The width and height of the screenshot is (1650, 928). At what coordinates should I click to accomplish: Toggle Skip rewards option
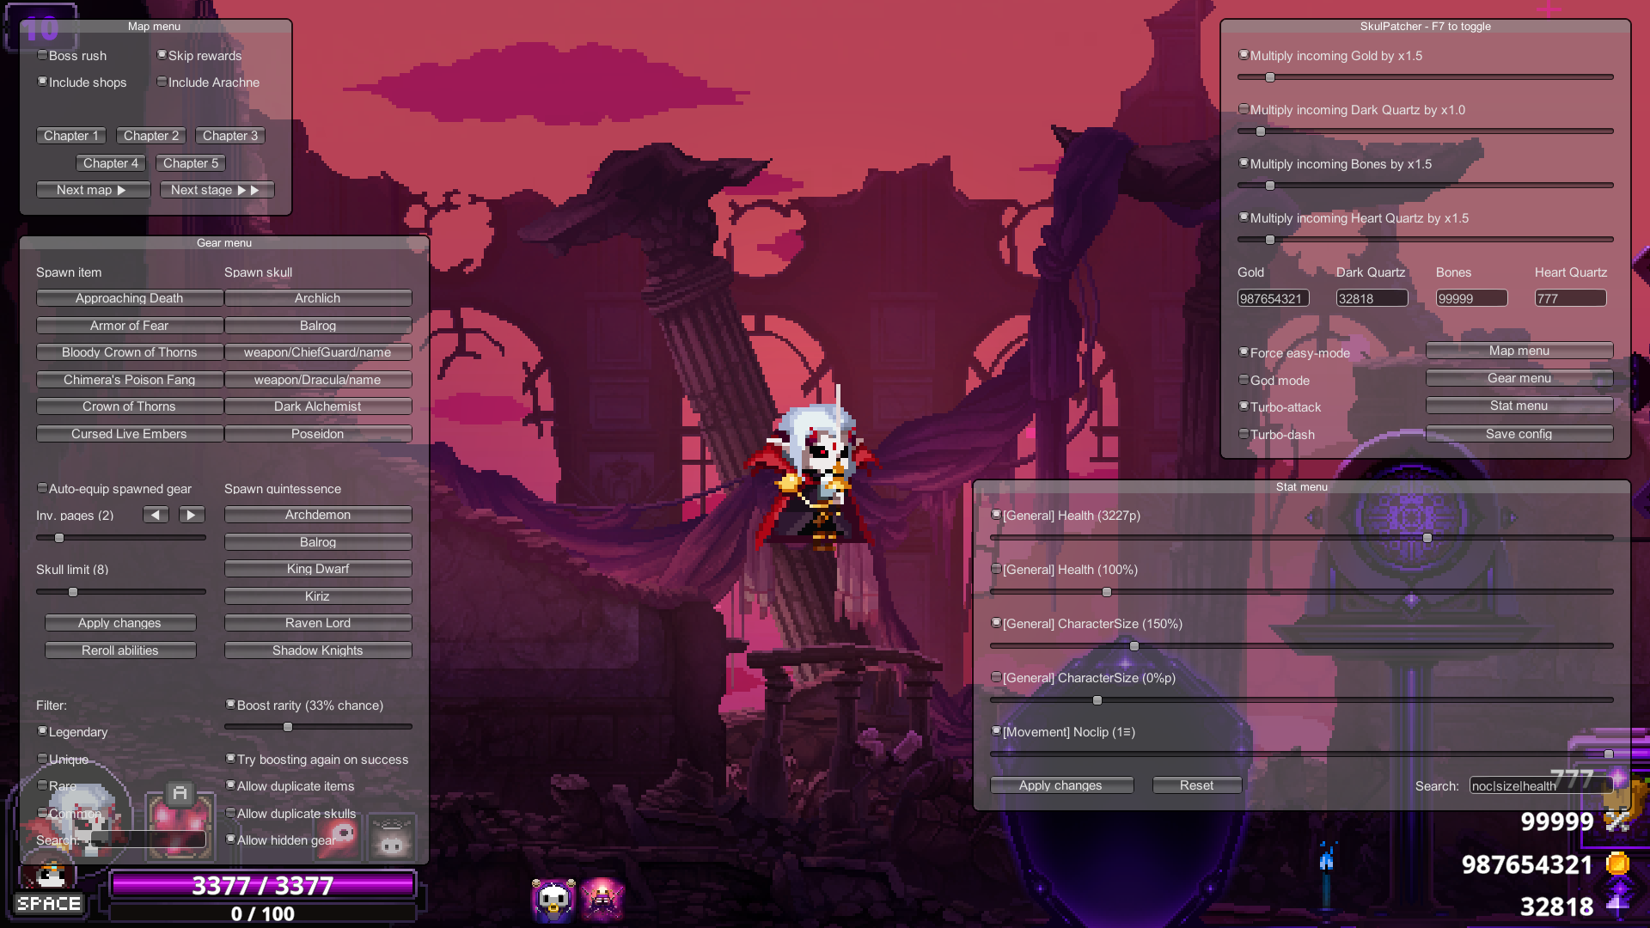(x=162, y=55)
